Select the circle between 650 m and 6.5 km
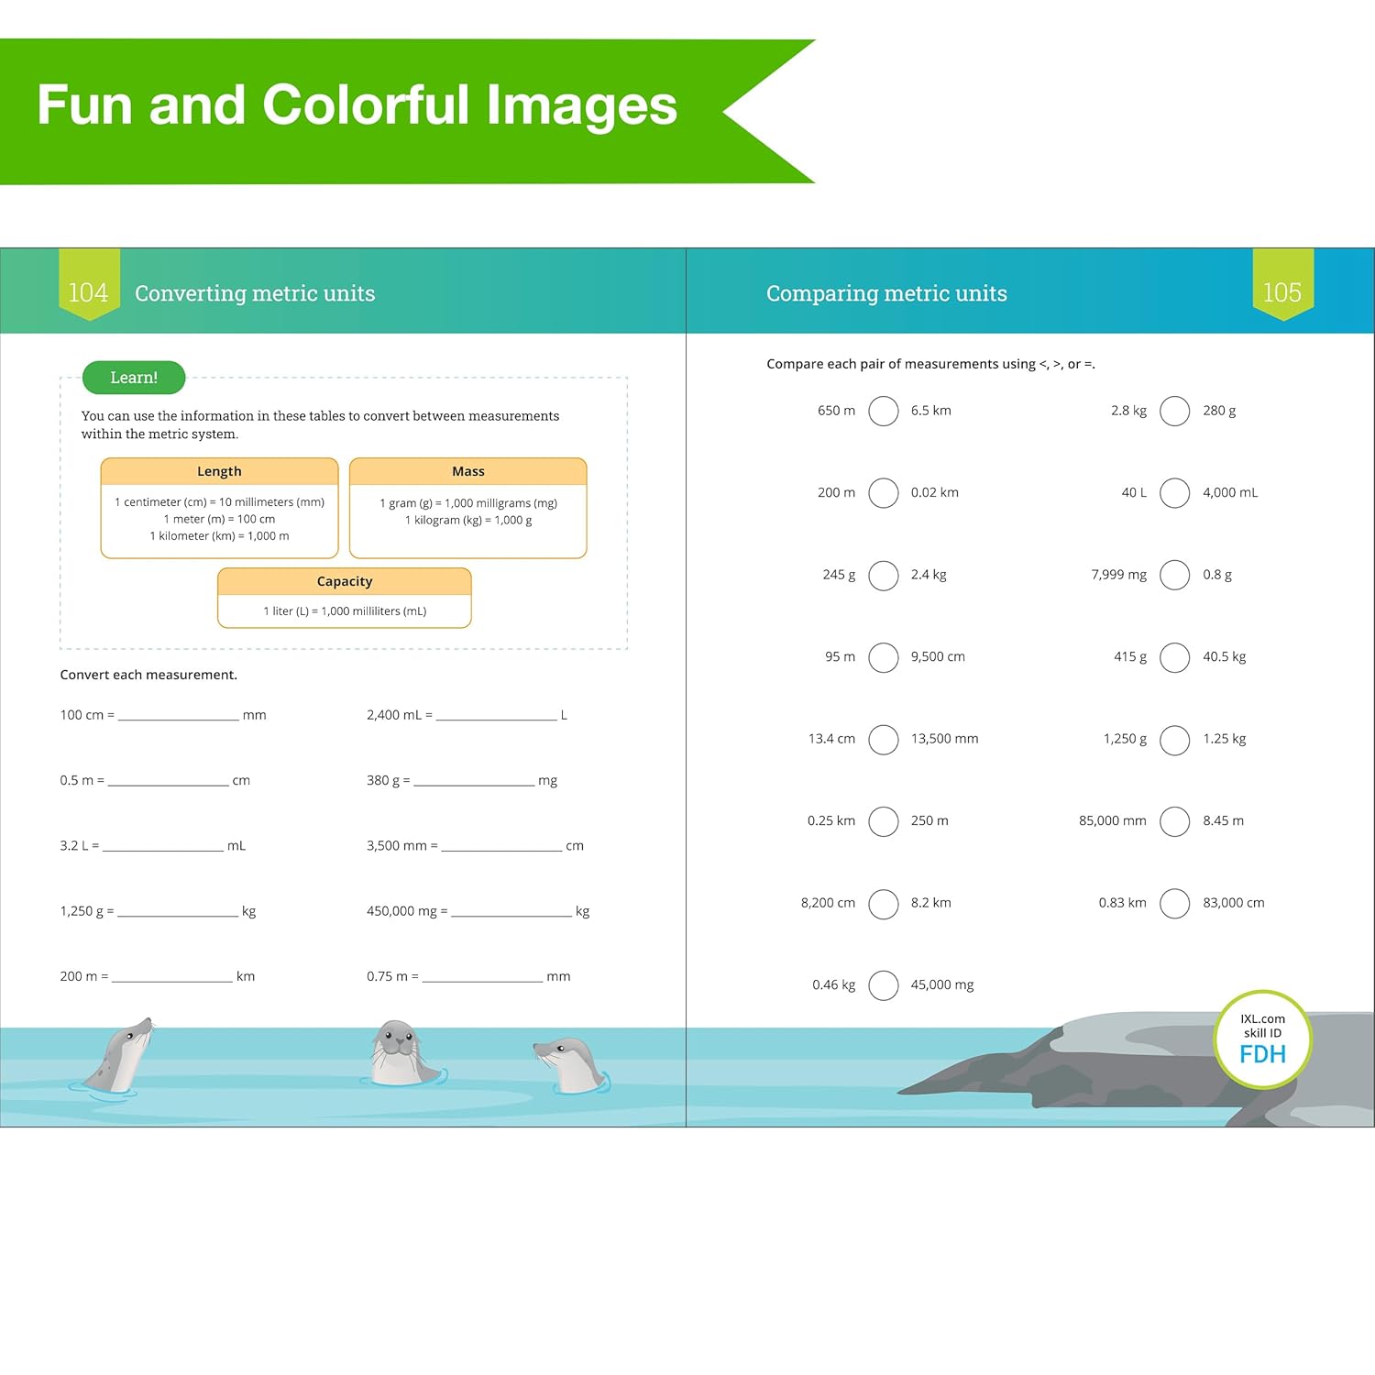This screenshot has height=1375, width=1375. (884, 411)
